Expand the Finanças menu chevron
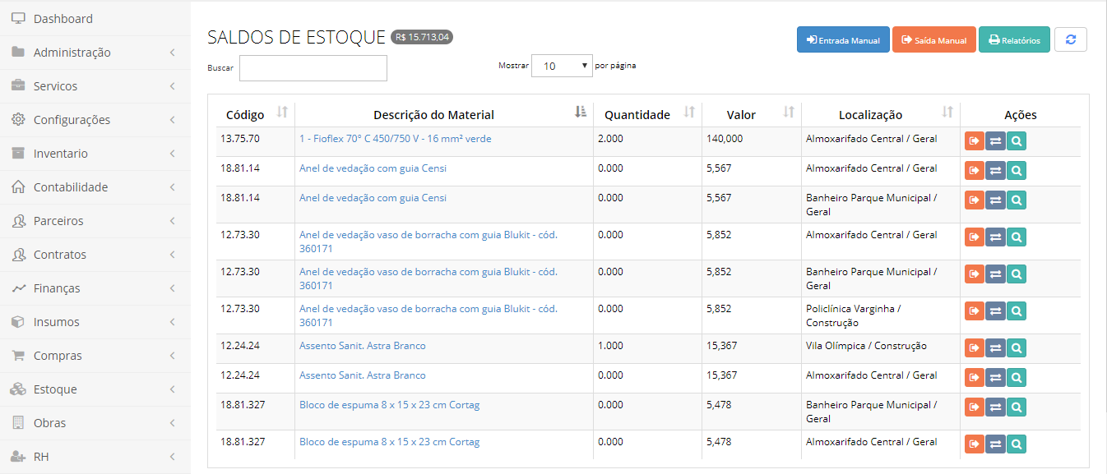 (173, 288)
